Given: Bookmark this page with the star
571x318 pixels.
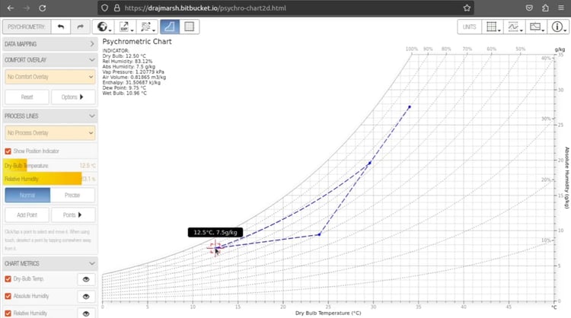Looking at the screenshot, I should coord(467,8).
